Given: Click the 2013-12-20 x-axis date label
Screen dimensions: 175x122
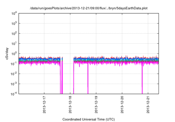Looking at the screenshot, I should (122, 105).
